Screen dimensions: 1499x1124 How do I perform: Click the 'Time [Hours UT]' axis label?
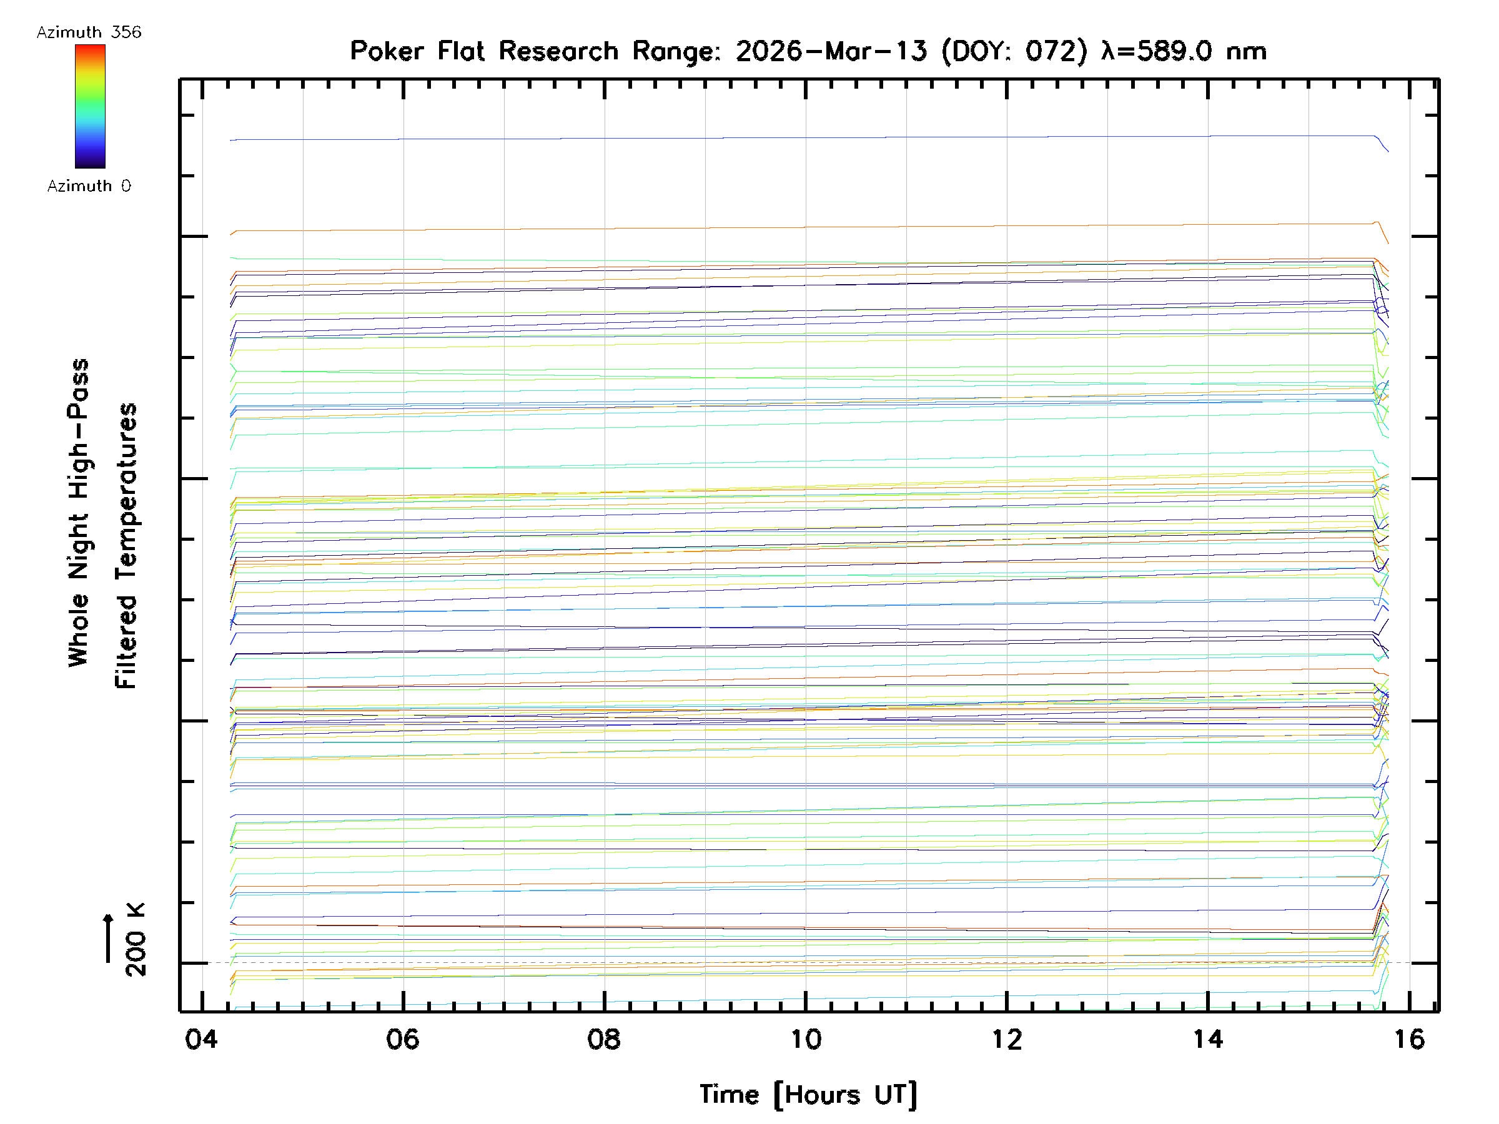pos(808,1095)
